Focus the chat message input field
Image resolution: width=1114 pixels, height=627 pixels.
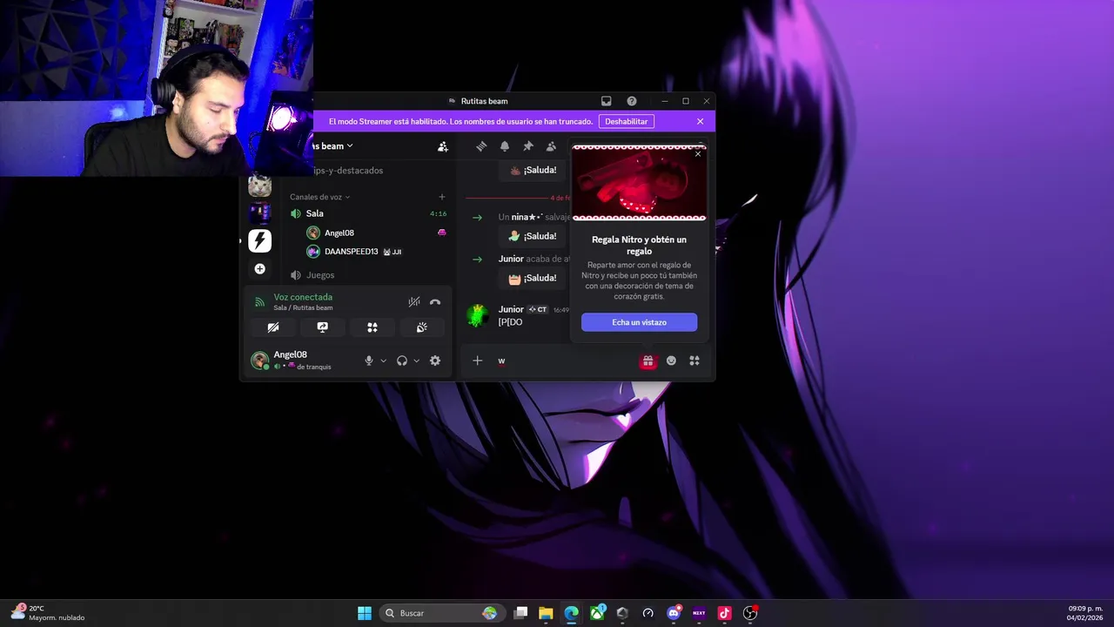(x=566, y=361)
